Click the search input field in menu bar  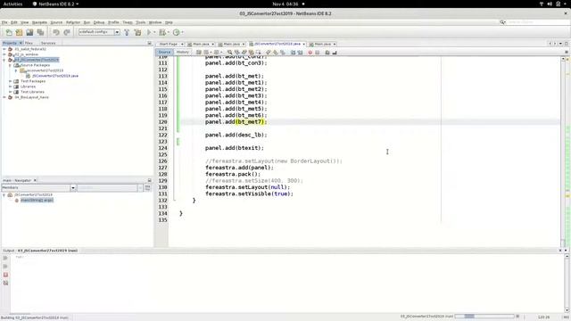click(538, 22)
